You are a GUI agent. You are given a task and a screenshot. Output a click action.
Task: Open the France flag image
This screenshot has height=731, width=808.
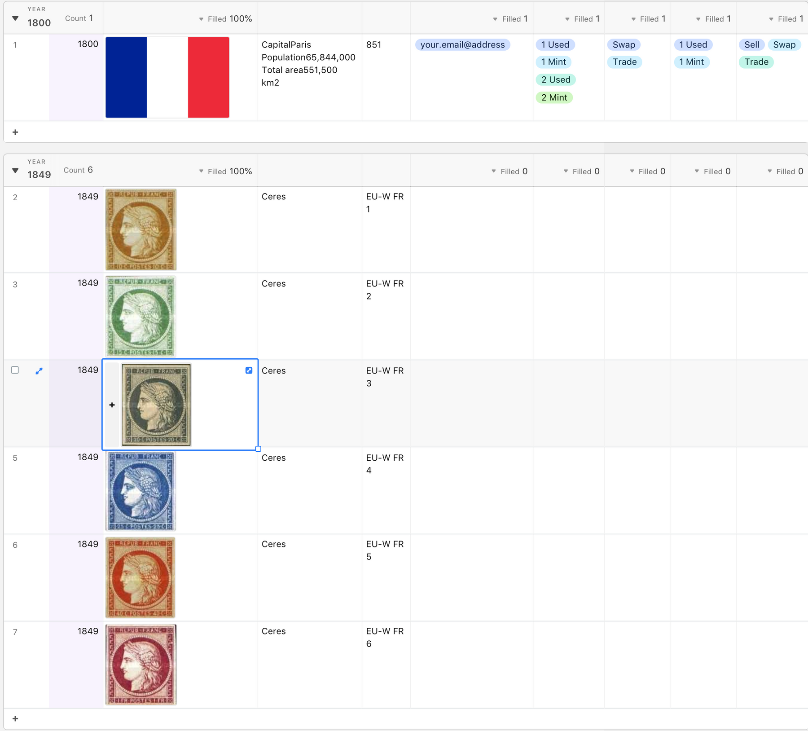pyautogui.click(x=167, y=77)
